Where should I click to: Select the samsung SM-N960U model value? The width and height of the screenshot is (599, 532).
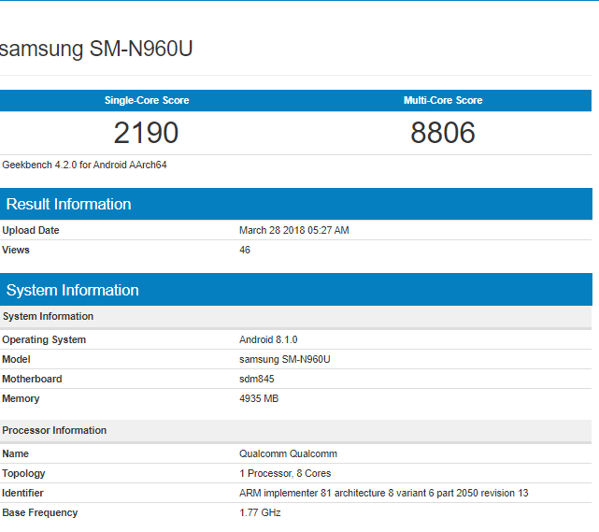coord(285,359)
